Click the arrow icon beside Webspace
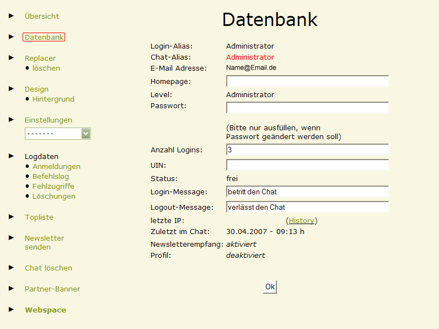439x329 pixels. tap(11, 309)
